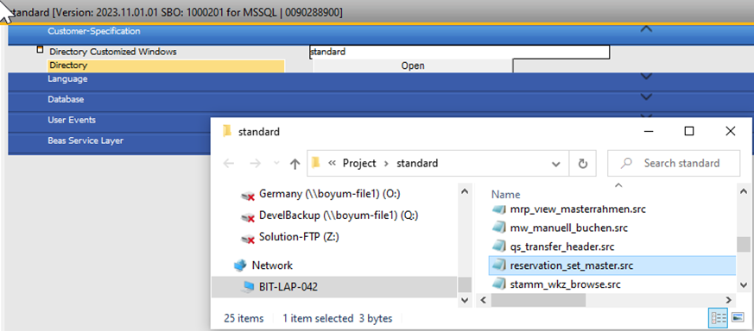This screenshot has height=331, width=754.
Task: Expand the Language section
Action: pyautogui.click(x=646, y=77)
